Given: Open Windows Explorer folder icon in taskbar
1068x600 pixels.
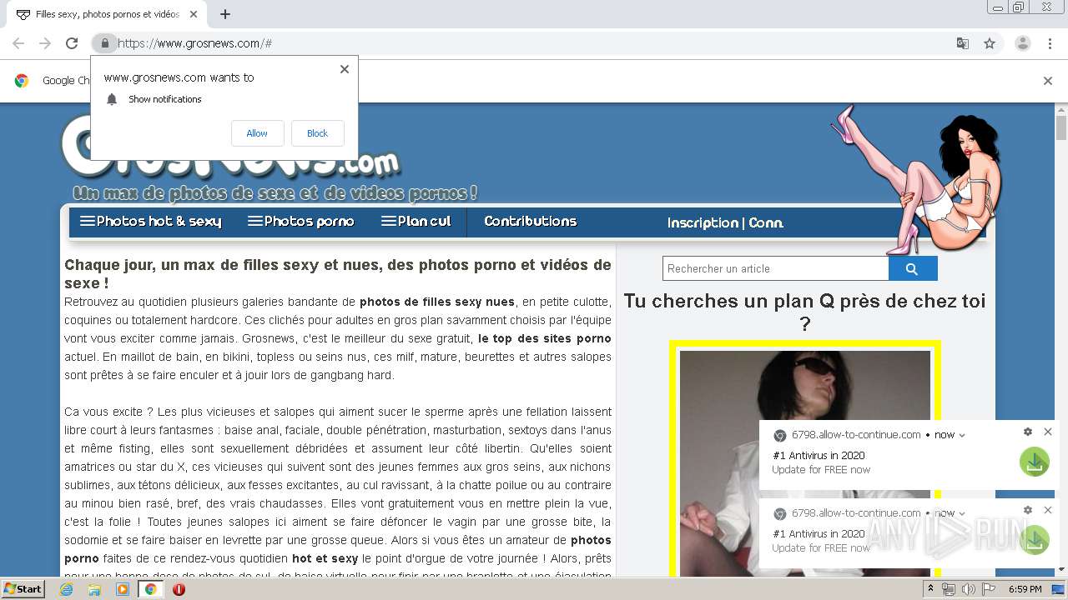Looking at the screenshot, I should pyautogui.click(x=94, y=589).
